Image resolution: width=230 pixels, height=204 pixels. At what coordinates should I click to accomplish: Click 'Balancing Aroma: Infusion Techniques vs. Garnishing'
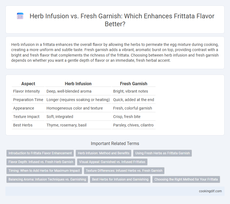tap(47, 179)
